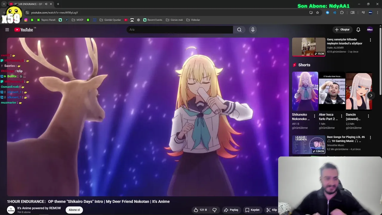Start voice search with the microphone icon
This screenshot has width=382, height=215.
pyautogui.click(x=253, y=30)
